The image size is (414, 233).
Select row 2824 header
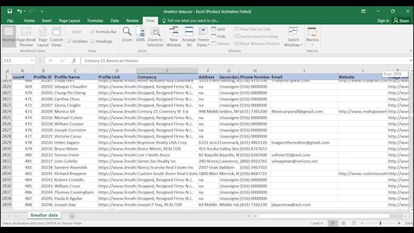pos(7,111)
